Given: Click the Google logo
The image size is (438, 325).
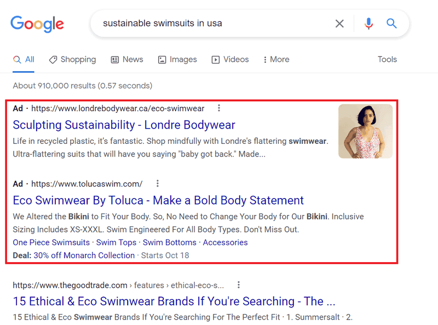Looking at the screenshot, I should [x=37, y=24].
